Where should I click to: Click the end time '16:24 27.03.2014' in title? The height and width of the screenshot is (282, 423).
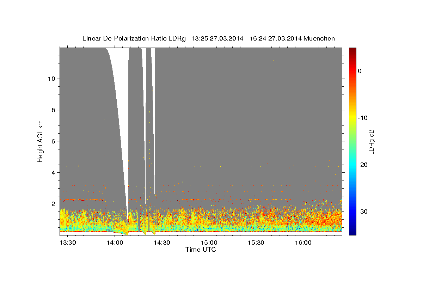[x=275, y=38]
